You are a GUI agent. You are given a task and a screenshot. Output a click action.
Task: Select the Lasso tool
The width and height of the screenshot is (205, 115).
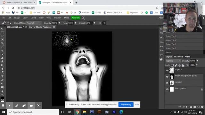tap(2, 36)
